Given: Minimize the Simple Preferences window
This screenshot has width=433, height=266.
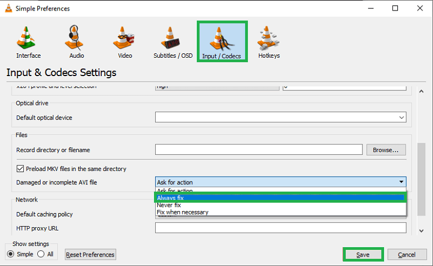Looking at the screenshot, I should (371, 8).
